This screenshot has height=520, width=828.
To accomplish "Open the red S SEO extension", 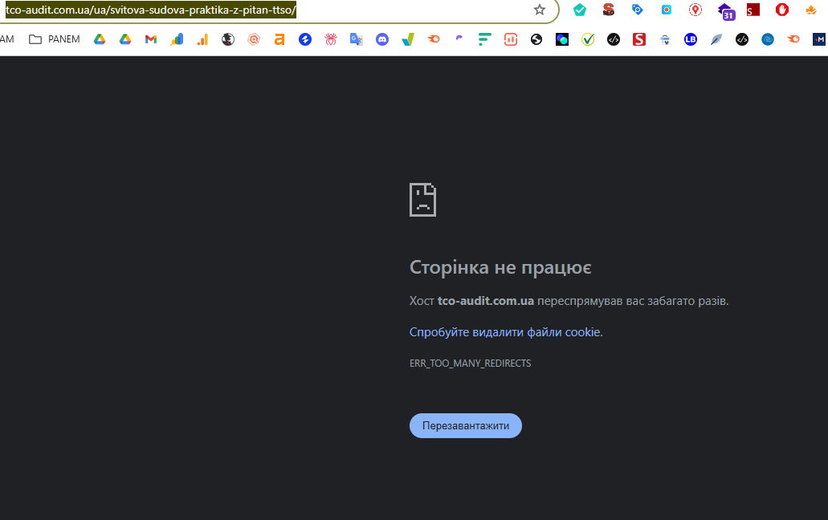I will tap(608, 10).
